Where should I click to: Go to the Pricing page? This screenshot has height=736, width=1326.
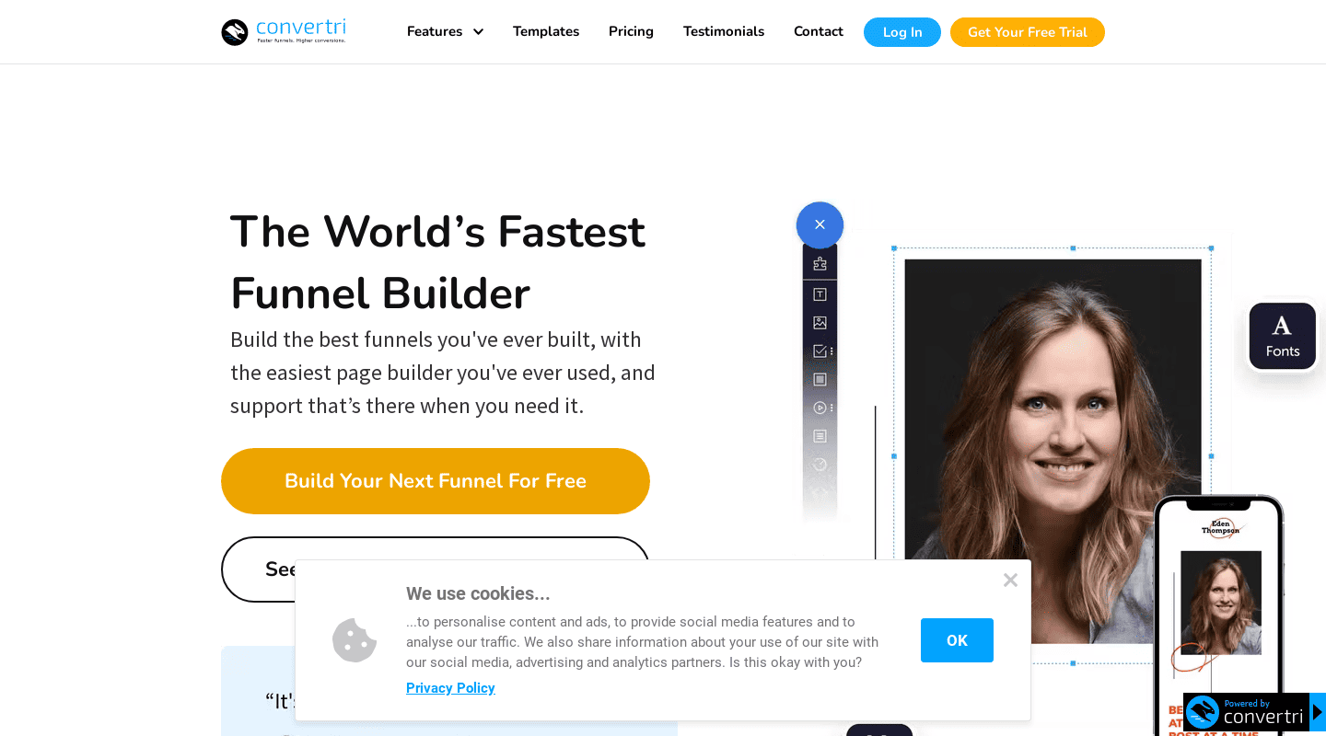pyautogui.click(x=631, y=31)
